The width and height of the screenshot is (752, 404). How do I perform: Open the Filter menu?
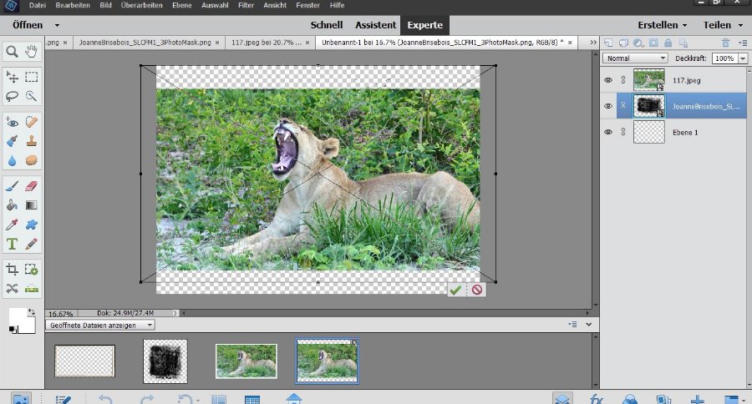tap(246, 6)
